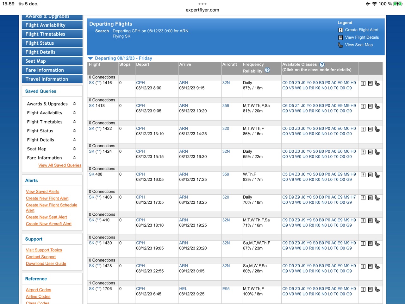Screen dimensions: 405x304
Task: Open flight details icon for SK 1418
Action: pyautogui.click(x=370, y=106)
